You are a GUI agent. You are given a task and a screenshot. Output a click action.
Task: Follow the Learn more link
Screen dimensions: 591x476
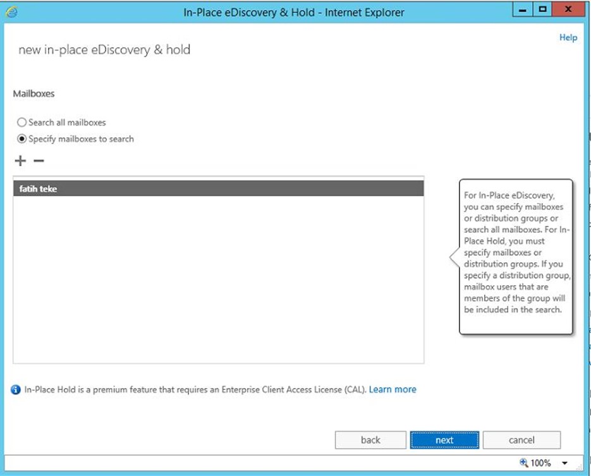pyautogui.click(x=393, y=389)
